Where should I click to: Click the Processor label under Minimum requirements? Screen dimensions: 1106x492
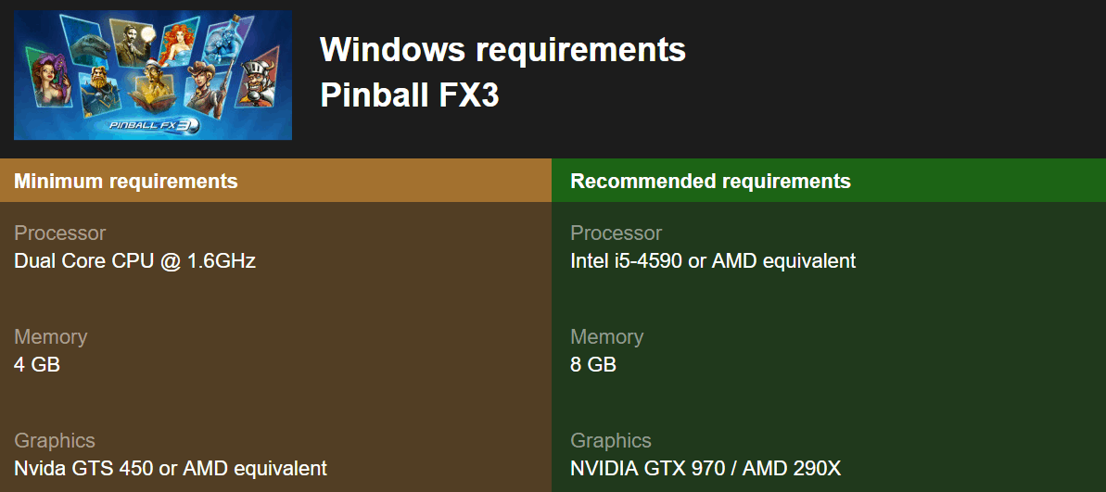tap(60, 233)
